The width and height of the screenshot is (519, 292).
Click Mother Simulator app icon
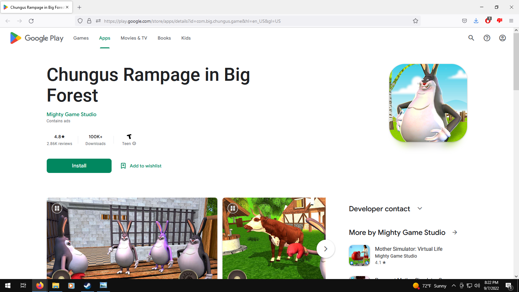359,255
